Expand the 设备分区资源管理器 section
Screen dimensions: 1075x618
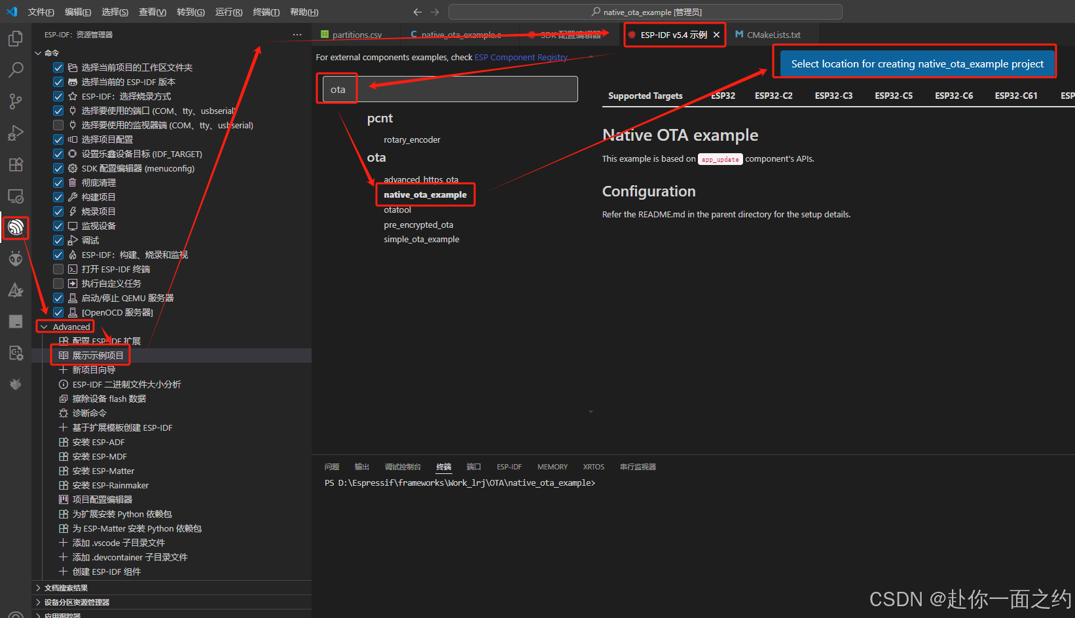click(38, 602)
